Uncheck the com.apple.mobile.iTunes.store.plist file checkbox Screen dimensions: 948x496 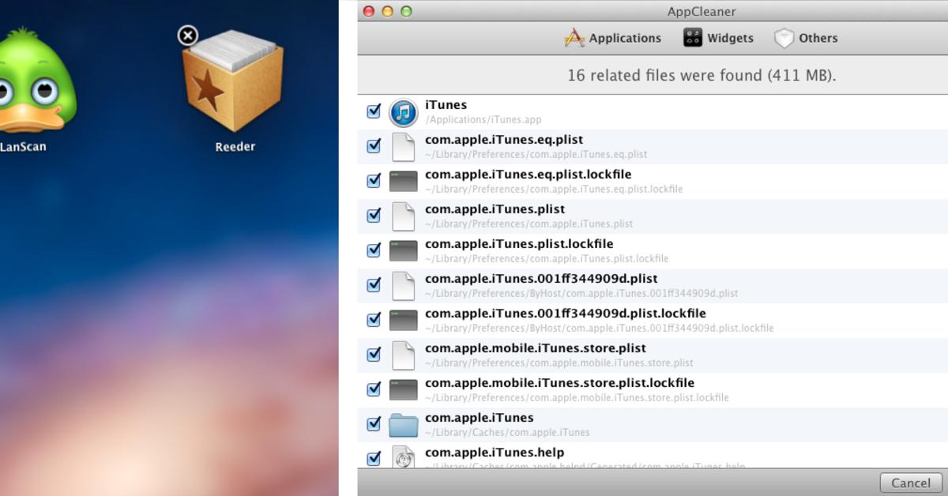click(x=374, y=355)
